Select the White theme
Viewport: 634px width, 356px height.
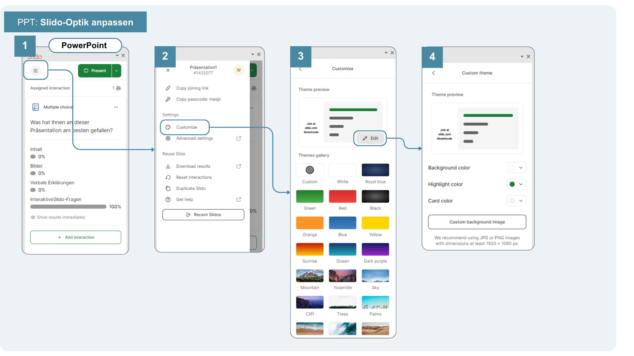tap(343, 170)
